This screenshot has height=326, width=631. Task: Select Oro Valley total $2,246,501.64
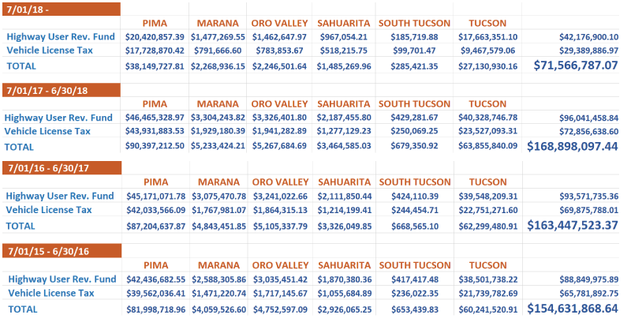pos(281,66)
